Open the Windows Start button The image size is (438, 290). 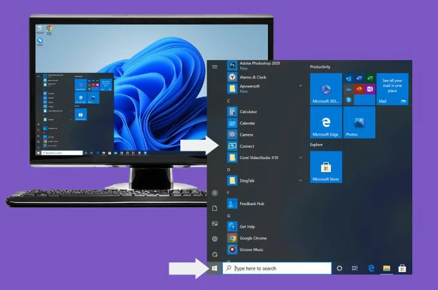coord(214,268)
